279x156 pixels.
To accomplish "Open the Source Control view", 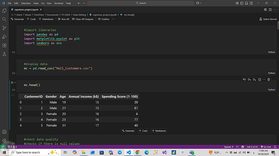I will 4,28.
